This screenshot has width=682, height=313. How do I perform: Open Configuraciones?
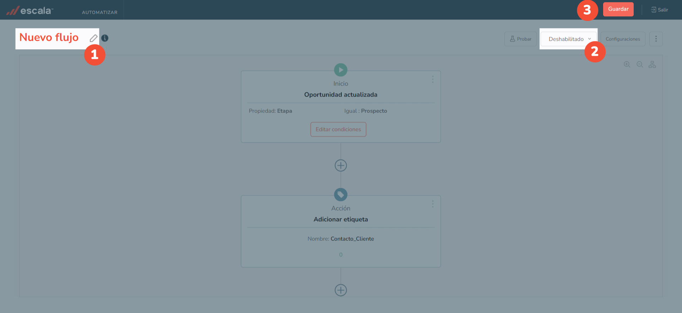[623, 39]
